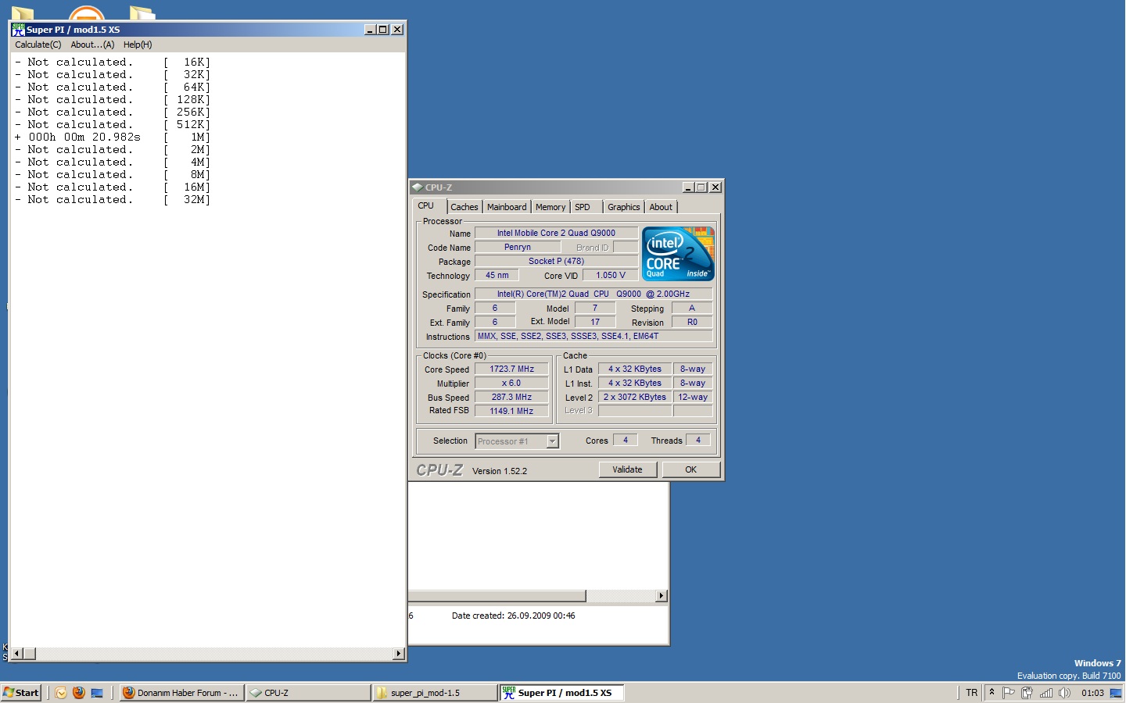Switch to the Mainboard tab in CPU-Z
This screenshot has width=1126, height=703.
pos(507,207)
